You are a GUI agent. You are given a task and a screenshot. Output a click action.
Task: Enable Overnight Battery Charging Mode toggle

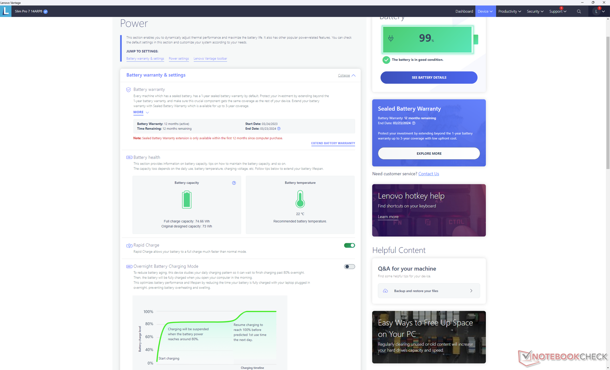(349, 267)
